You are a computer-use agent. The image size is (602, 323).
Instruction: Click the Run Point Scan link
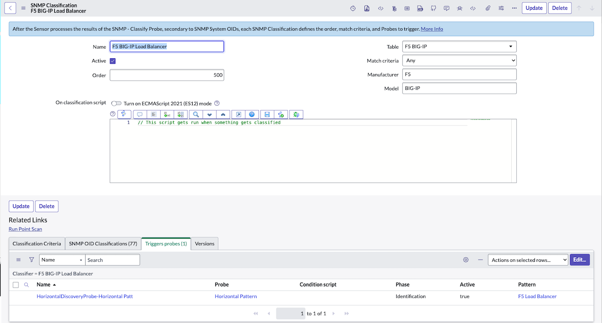tap(25, 229)
